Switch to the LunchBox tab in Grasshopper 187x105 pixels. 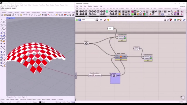pyautogui.click(x=160, y=9)
